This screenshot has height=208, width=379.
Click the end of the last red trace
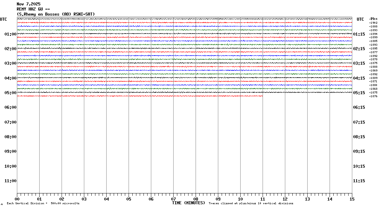click(262, 96)
